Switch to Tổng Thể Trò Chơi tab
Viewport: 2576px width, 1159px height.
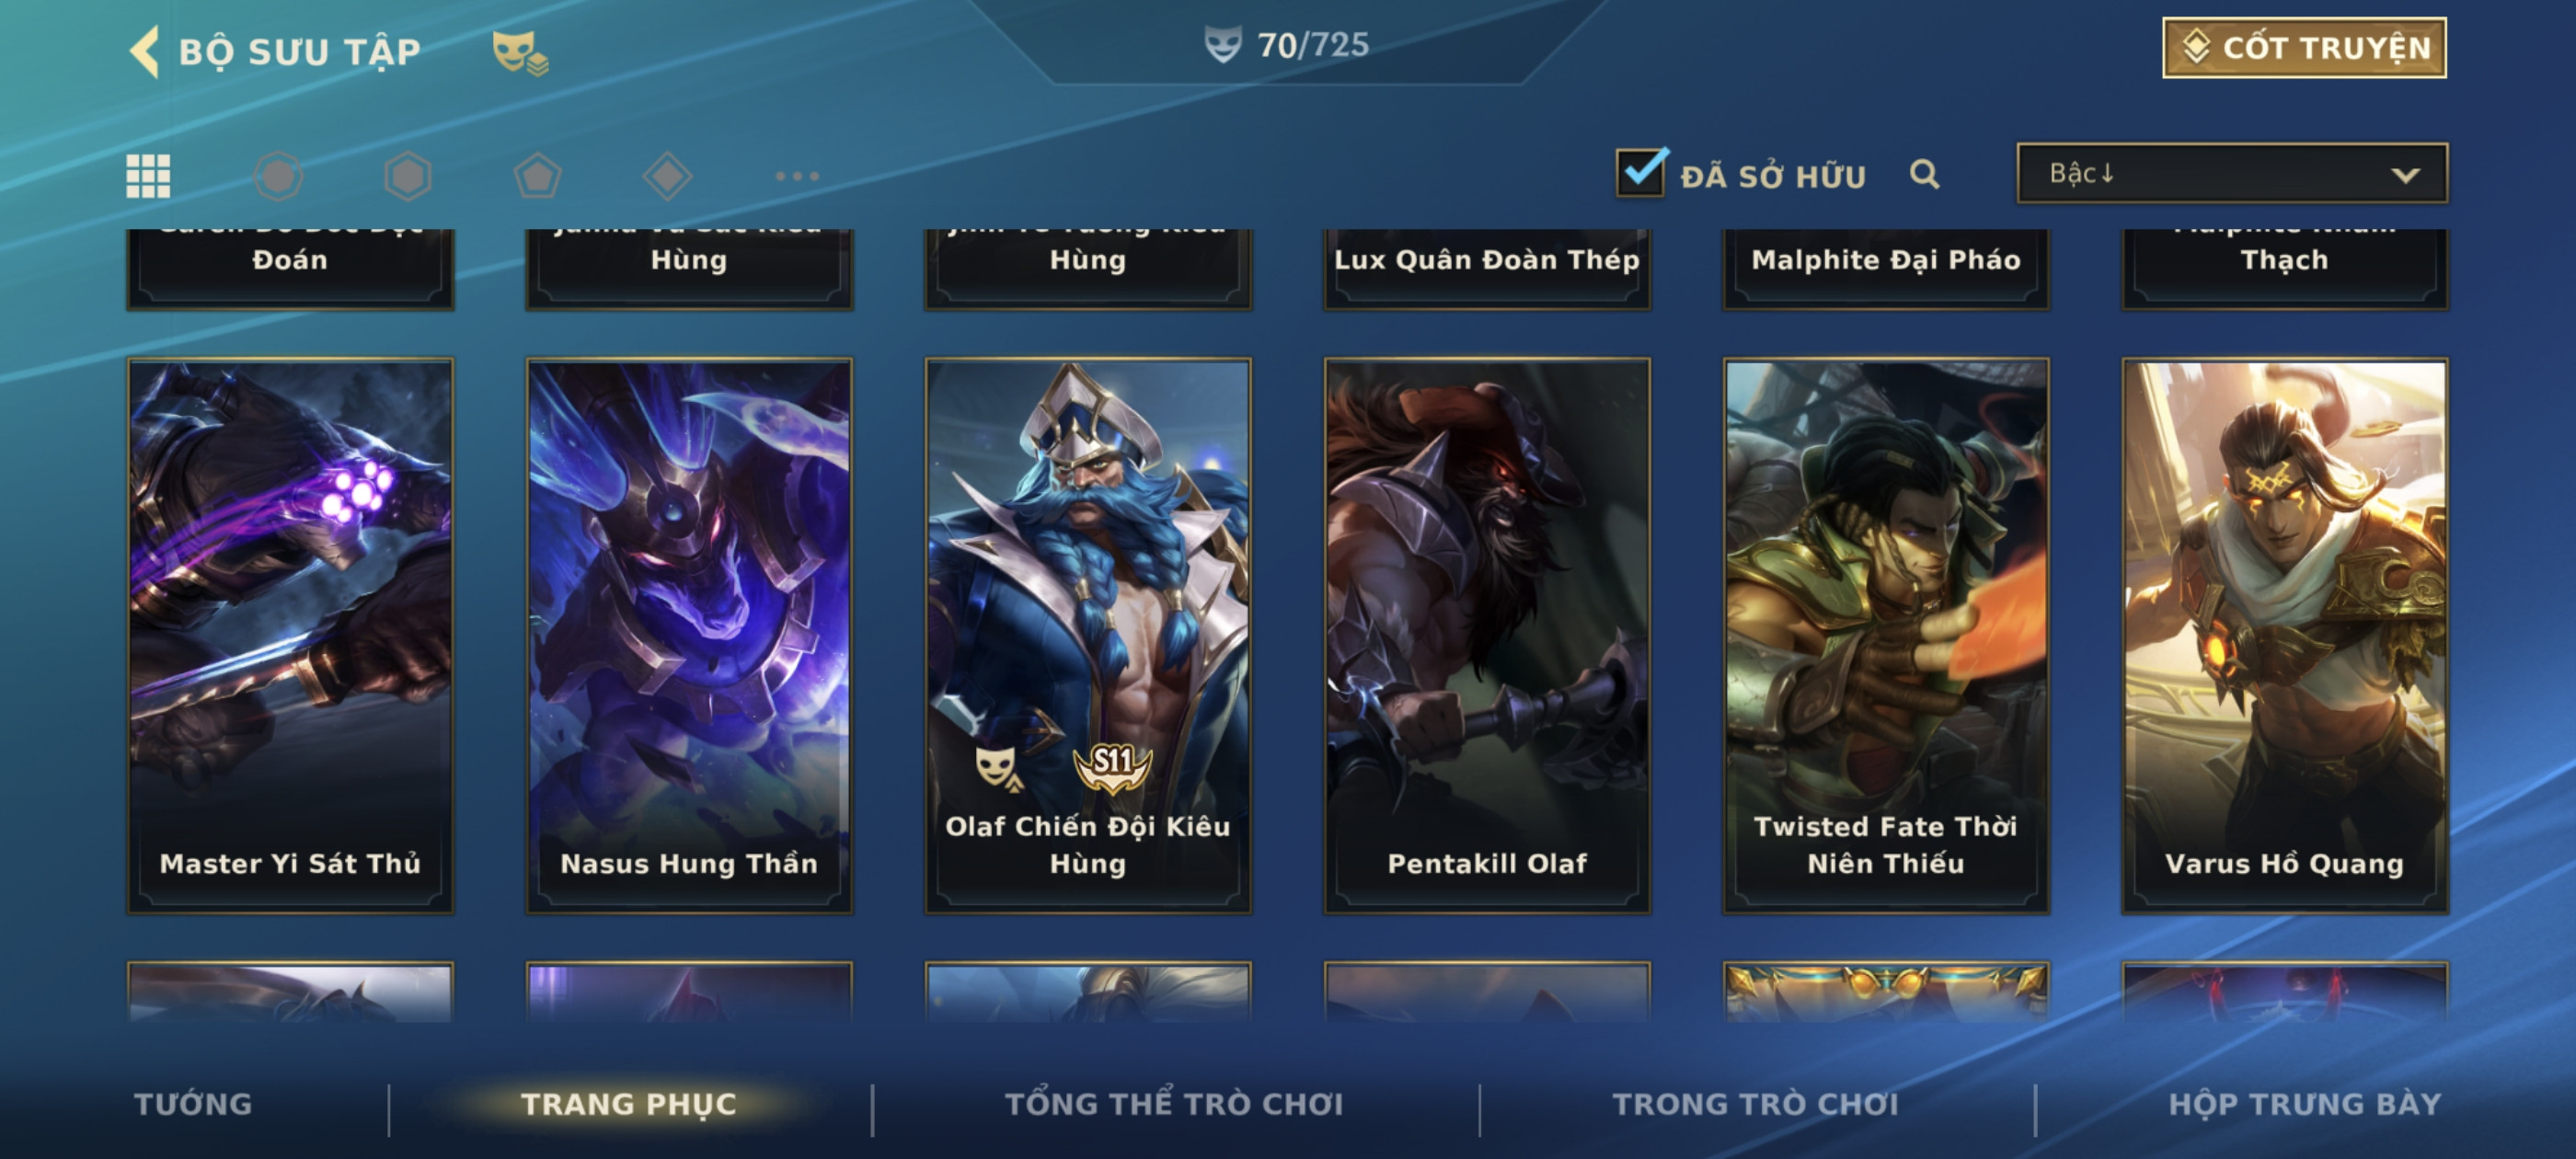(x=1174, y=1103)
